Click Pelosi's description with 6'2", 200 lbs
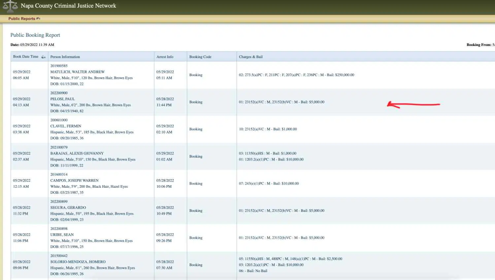This screenshot has width=495, height=280. (90, 105)
